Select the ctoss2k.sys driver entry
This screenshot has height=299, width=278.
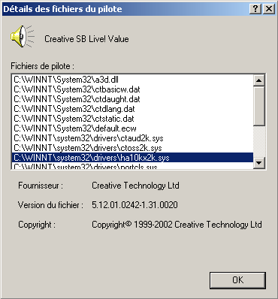tap(132, 148)
